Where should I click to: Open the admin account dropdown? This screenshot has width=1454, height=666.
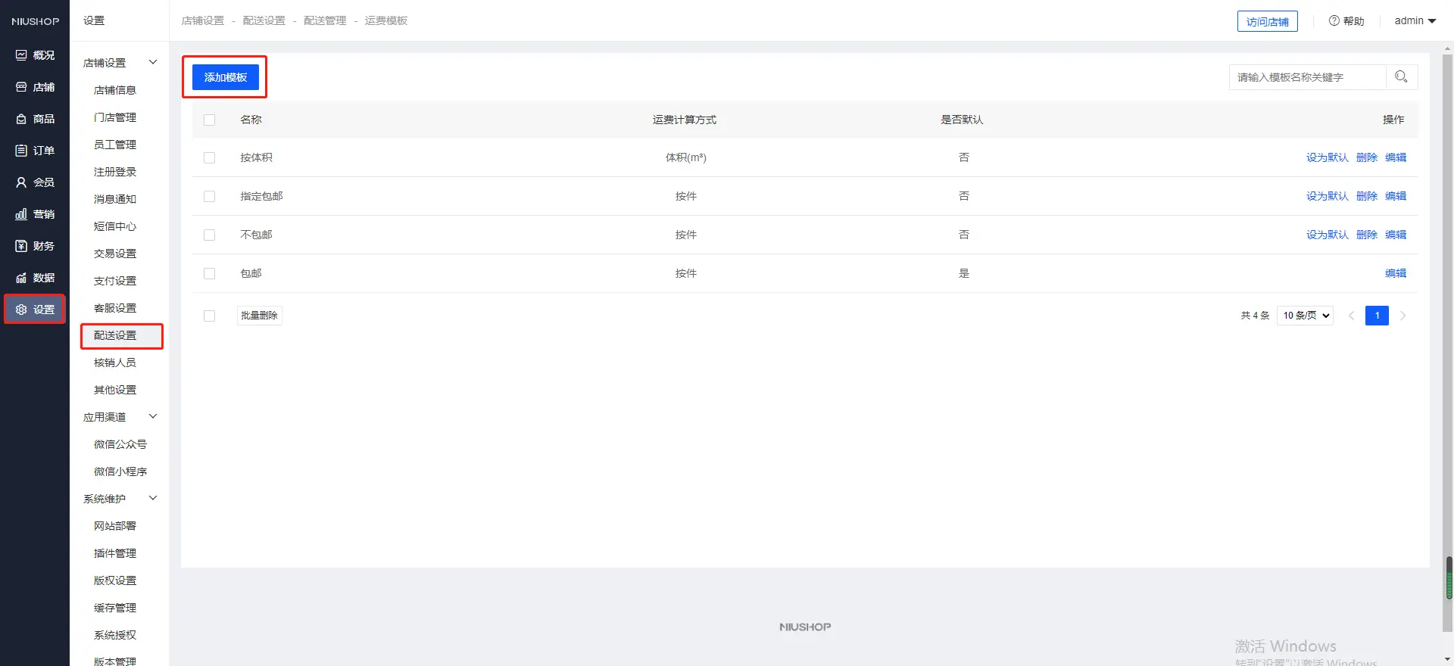point(1415,21)
